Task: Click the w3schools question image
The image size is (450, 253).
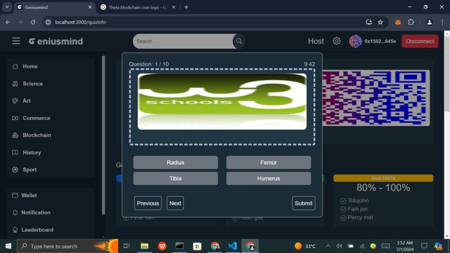Action: (222, 102)
